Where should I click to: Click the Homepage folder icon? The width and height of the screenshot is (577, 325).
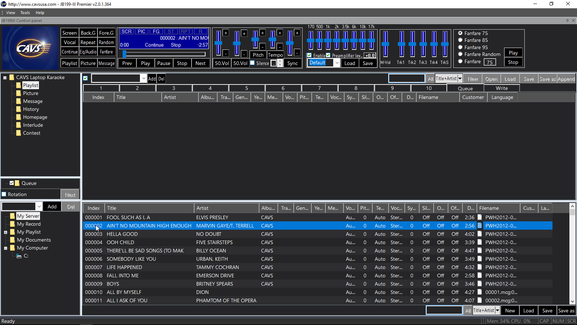click(x=18, y=117)
